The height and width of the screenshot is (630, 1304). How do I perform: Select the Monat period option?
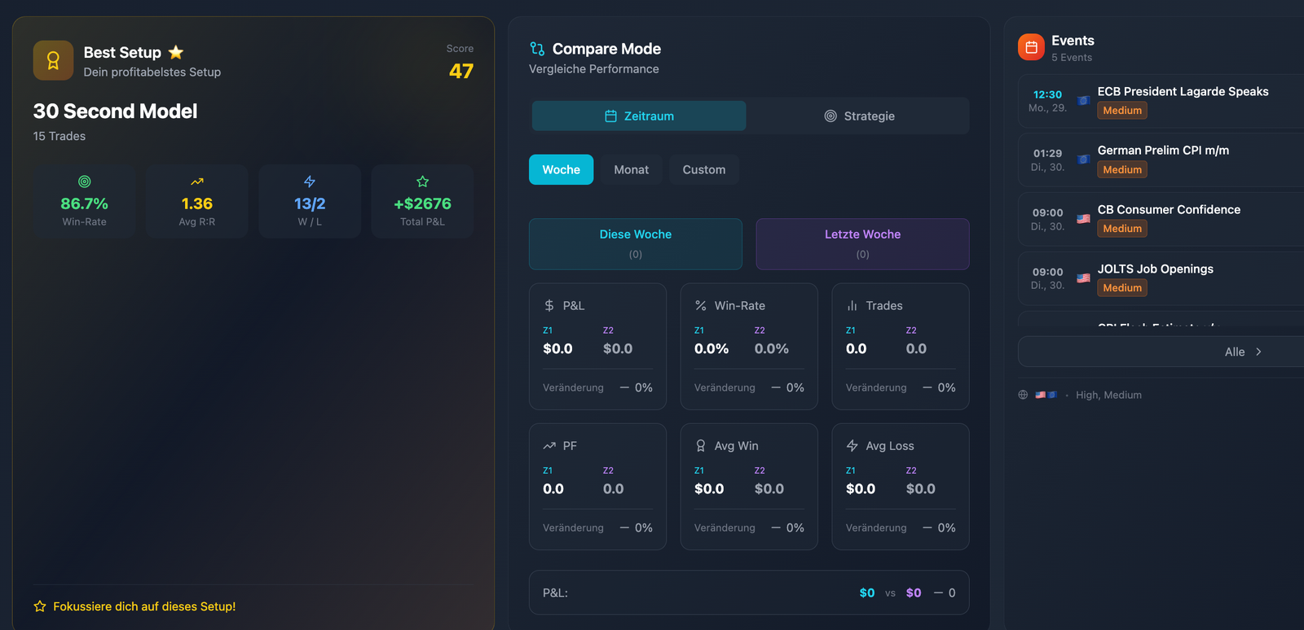click(x=632, y=169)
